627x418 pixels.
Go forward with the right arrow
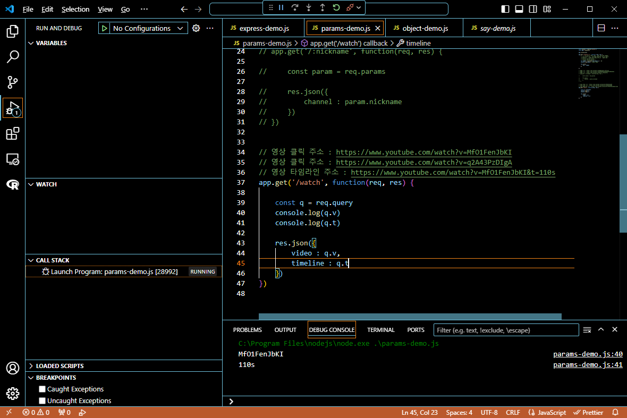tap(198, 9)
